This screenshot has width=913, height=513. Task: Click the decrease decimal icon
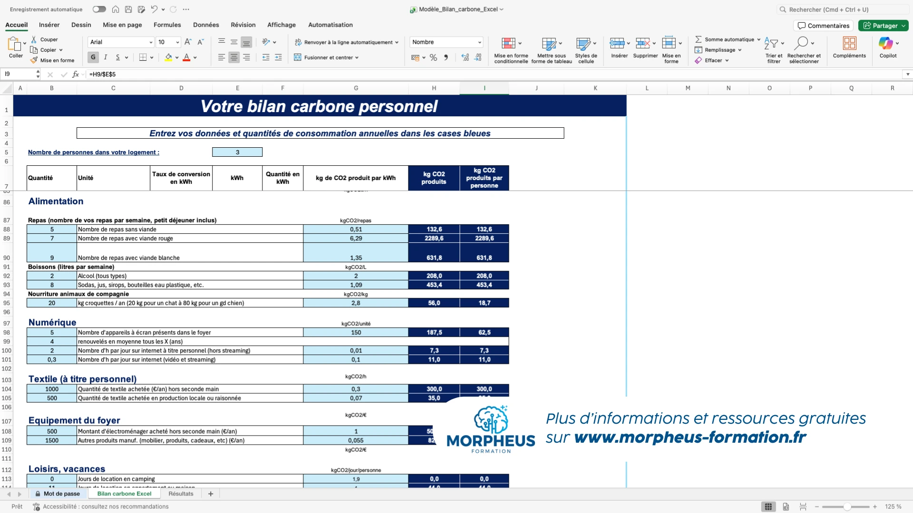[478, 57]
